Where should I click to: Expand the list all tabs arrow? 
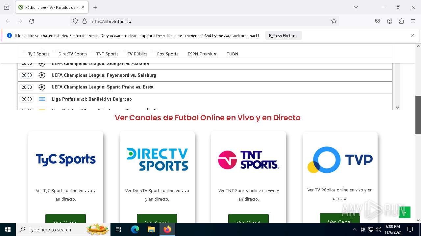[356, 7]
